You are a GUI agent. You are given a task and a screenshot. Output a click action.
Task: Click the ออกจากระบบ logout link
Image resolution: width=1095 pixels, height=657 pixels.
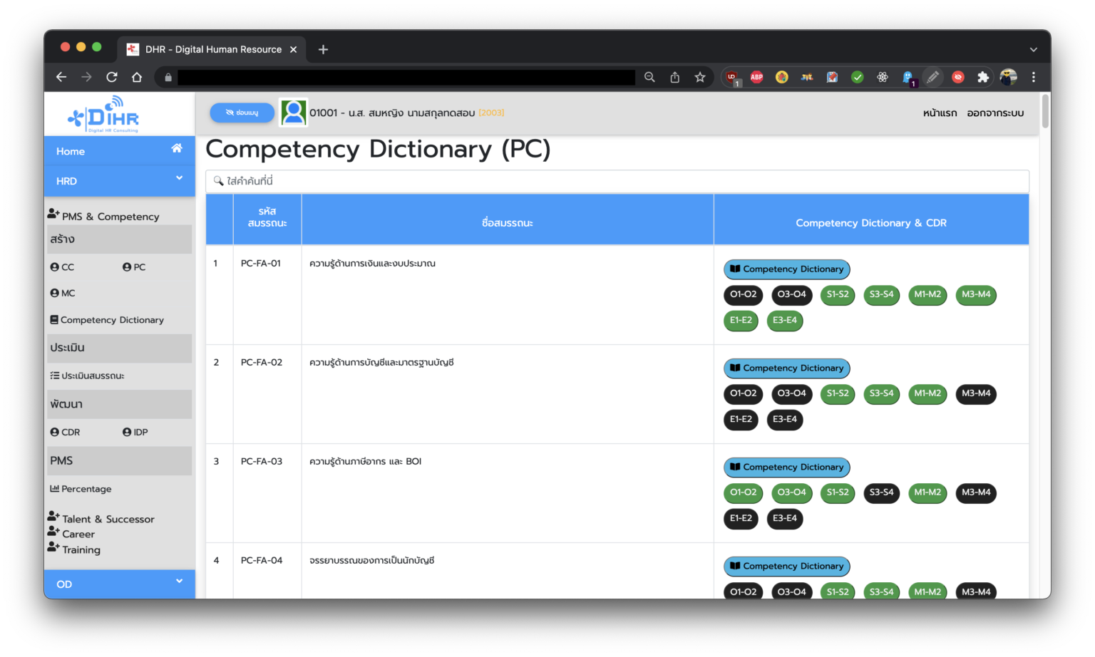coord(995,113)
